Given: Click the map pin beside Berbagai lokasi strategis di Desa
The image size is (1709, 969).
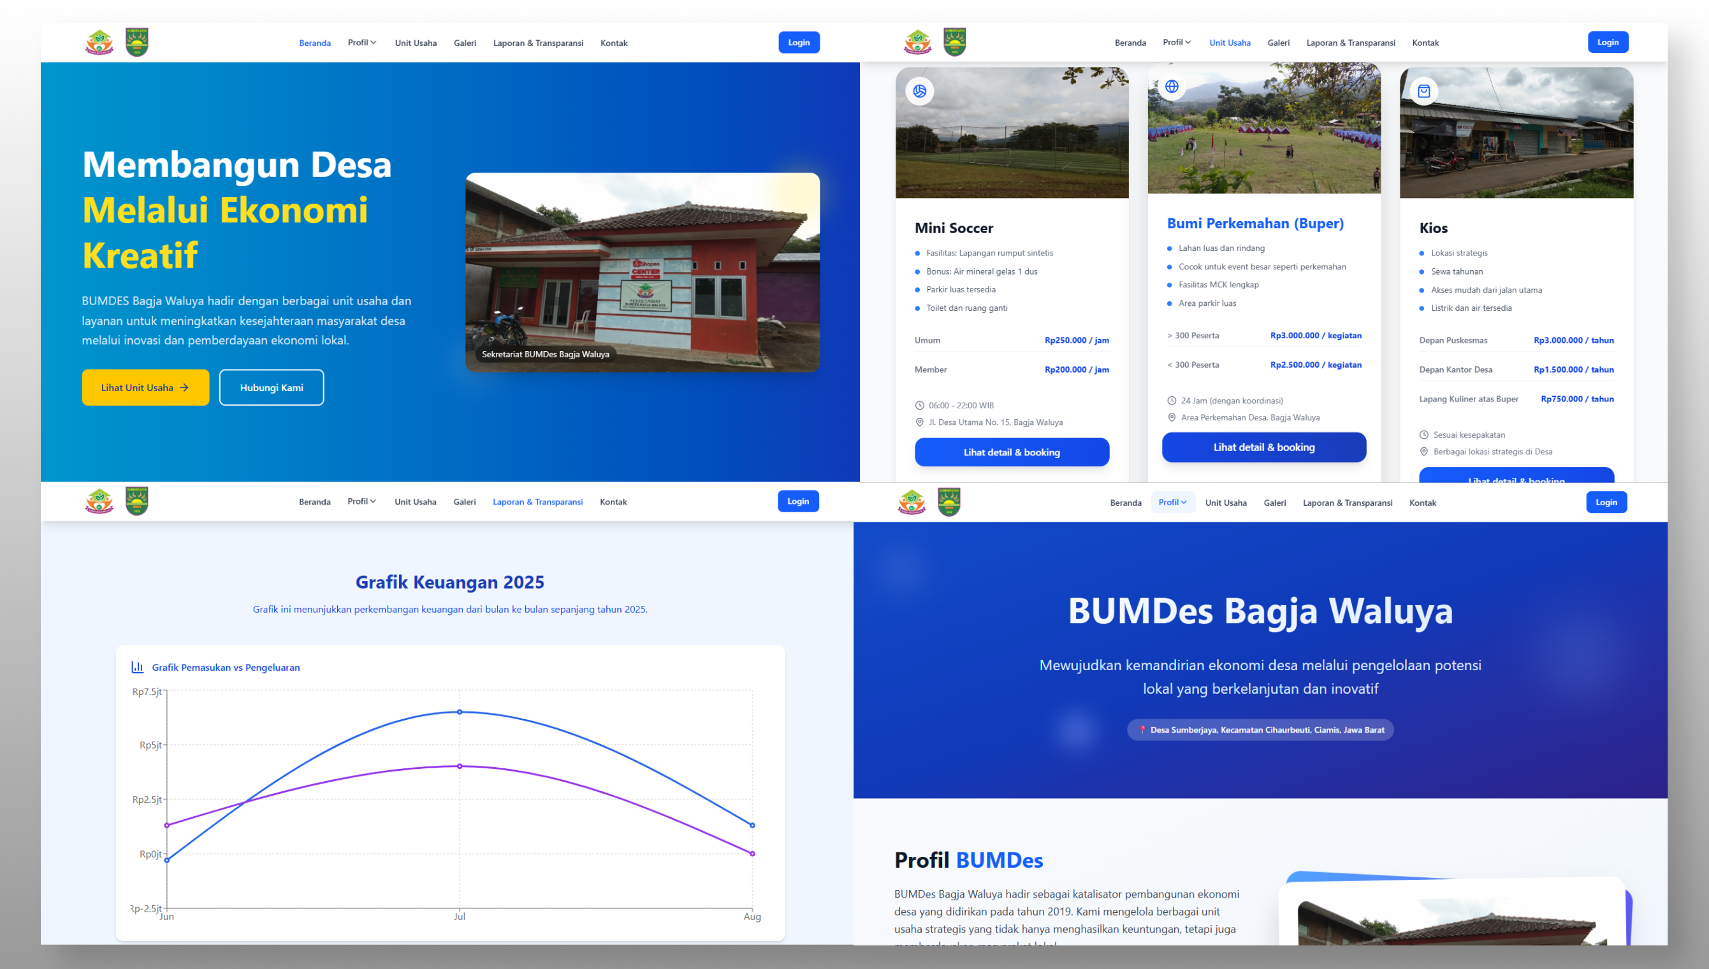Looking at the screenshot, I should coord(1424,451).
